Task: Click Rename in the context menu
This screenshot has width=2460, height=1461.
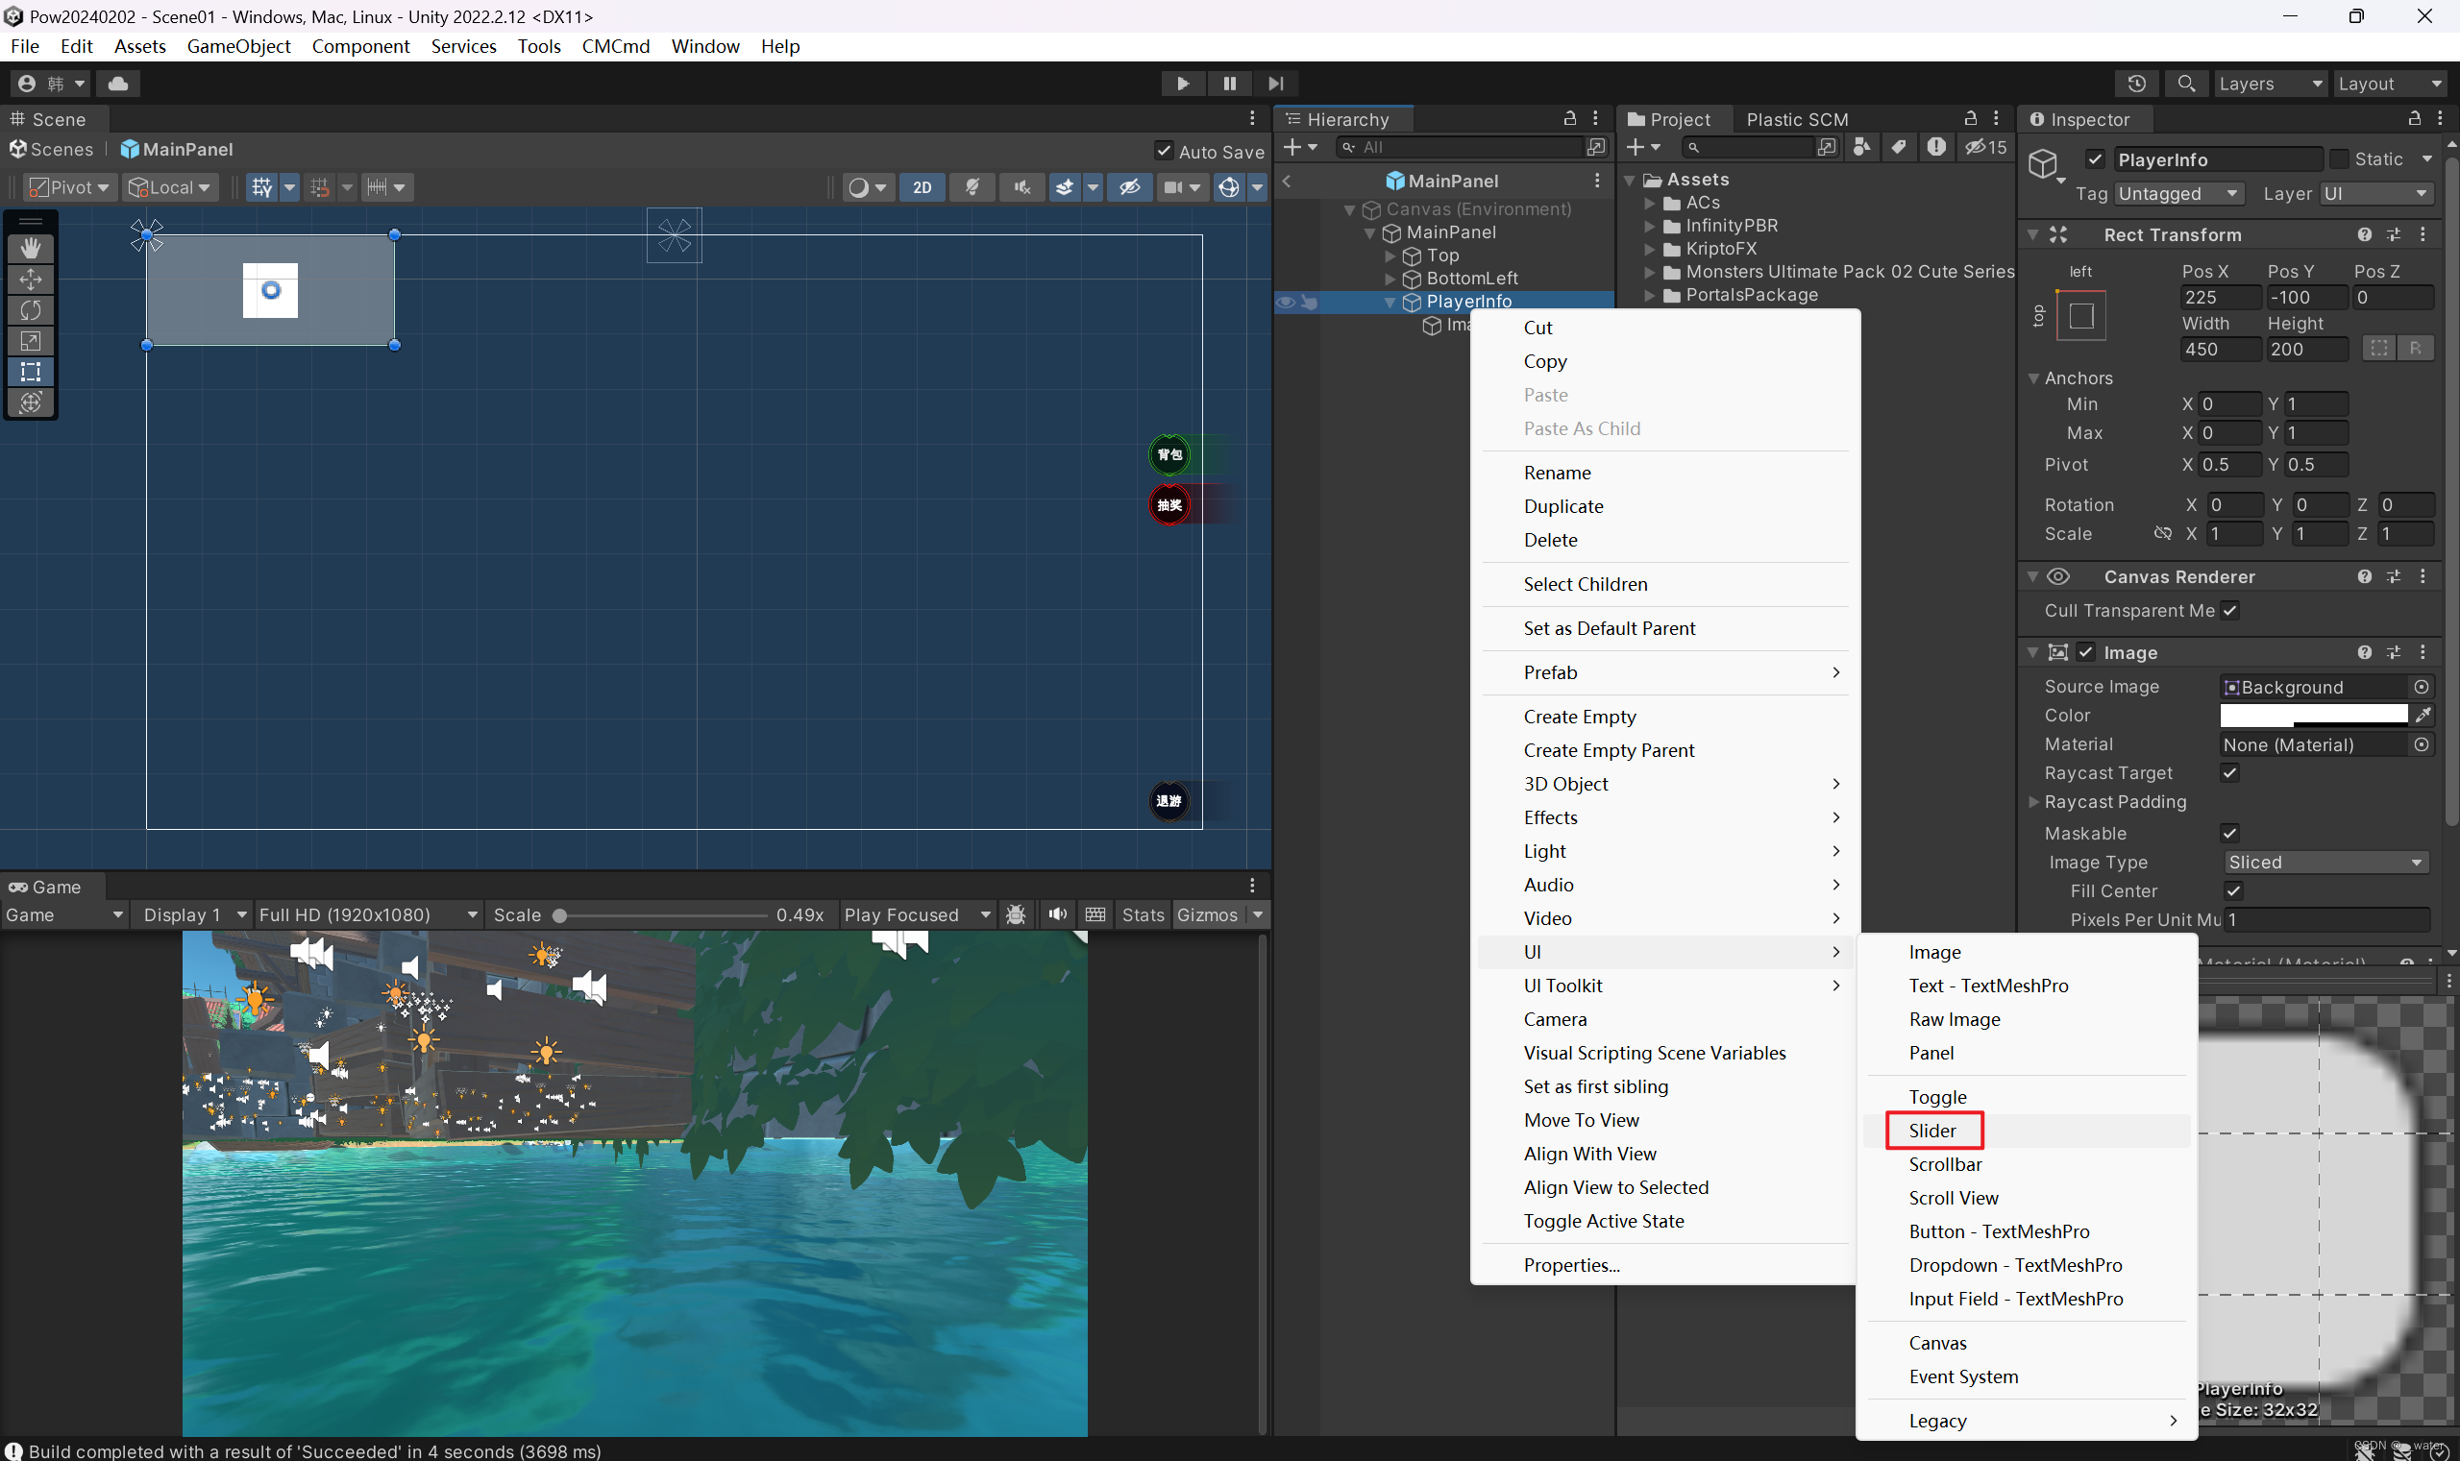Action: [x=1556, y=473]
